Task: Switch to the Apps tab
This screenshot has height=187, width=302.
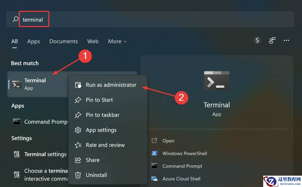Action: (33, 41)
